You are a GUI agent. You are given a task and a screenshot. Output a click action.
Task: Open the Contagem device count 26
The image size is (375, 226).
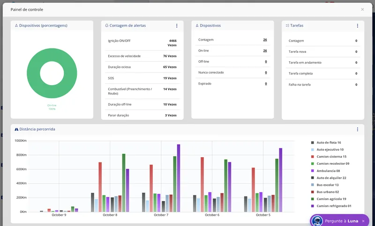265,40
